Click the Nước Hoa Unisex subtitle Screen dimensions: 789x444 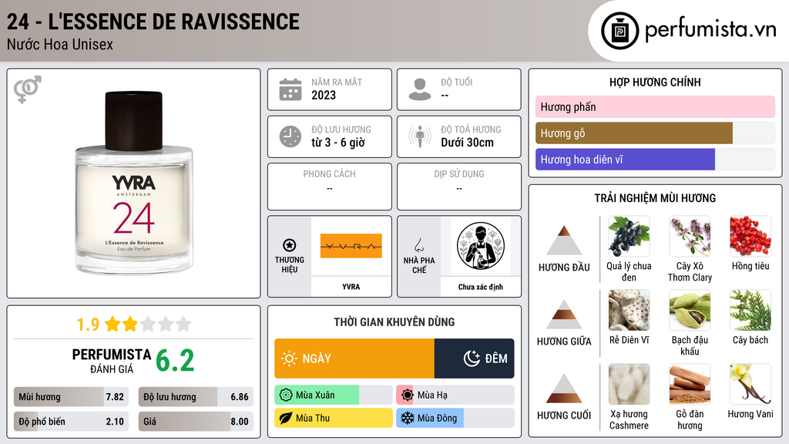60,44
